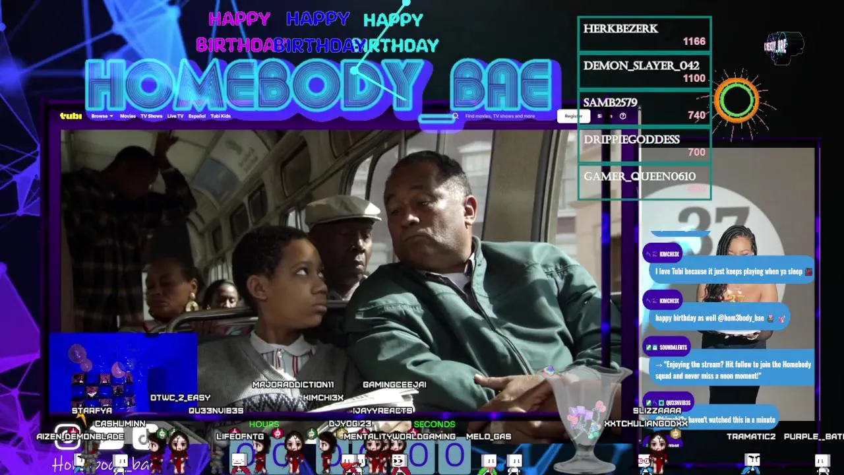844x475 pixels.
Task: Click the GAMINGCEEJAI viewer name
Action: pos(394,385)
